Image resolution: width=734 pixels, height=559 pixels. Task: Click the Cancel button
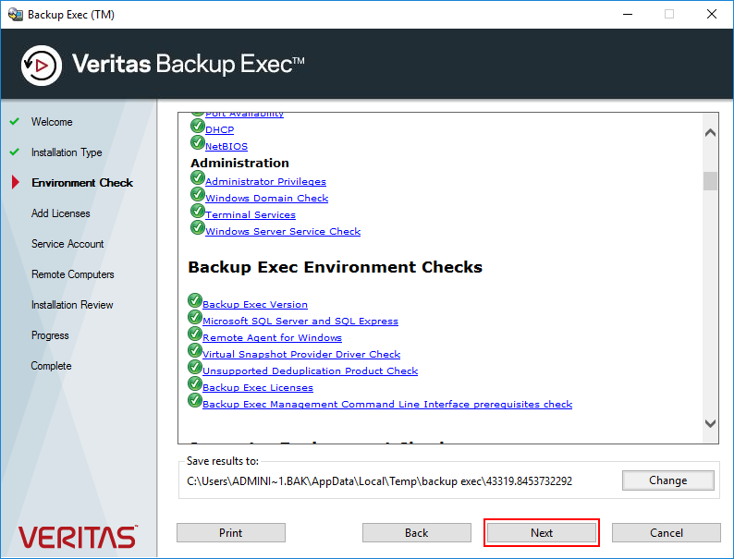[667, 533]
